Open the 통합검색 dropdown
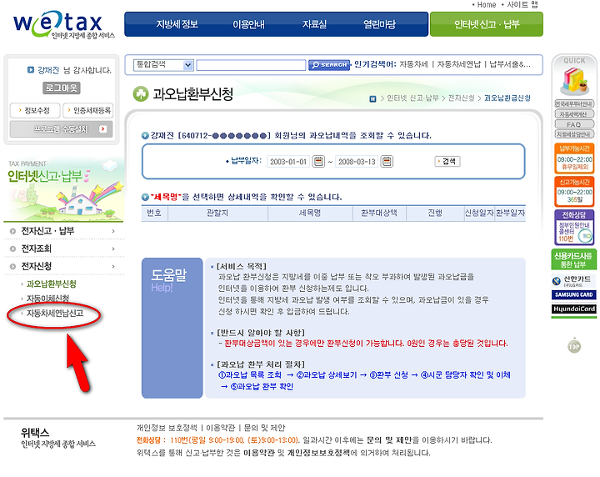The width and height of the screenshot is (600, 477). point(163,65)
